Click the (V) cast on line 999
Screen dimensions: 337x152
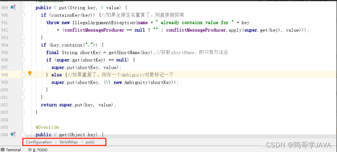pos(107,83)
